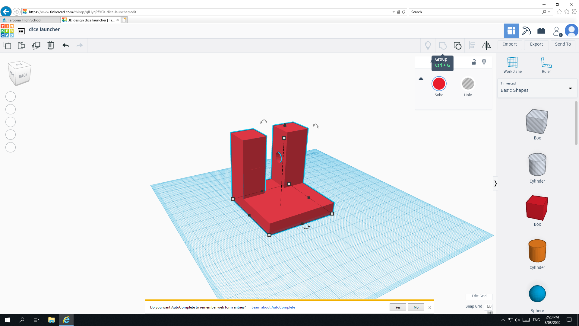This screenshot has height=326, width=579.
Task: Click No on AutoComplete prompt
Action: (416, 307)
